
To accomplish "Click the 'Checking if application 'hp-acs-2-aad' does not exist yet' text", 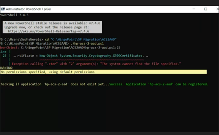I will pyautogui.click(x=55, y=84).
